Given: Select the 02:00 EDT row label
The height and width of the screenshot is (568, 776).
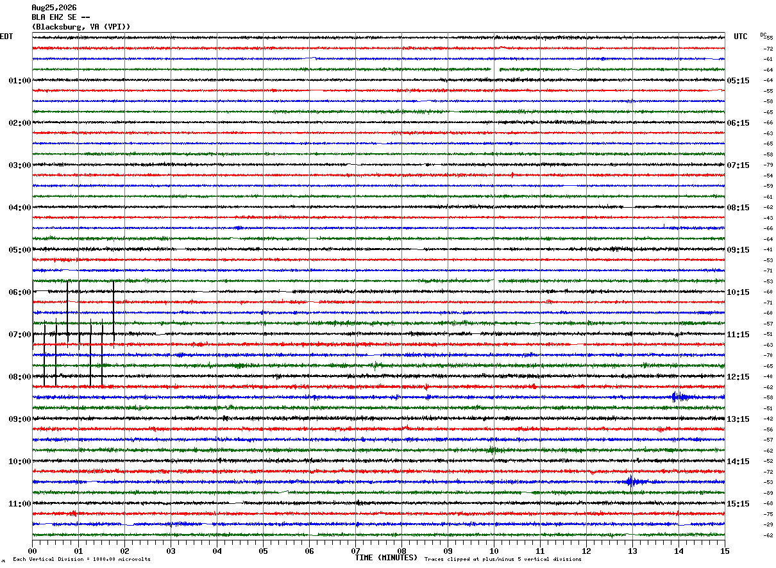Looking at the screenshot, I should pyautogui.click(x=20, y=123).
